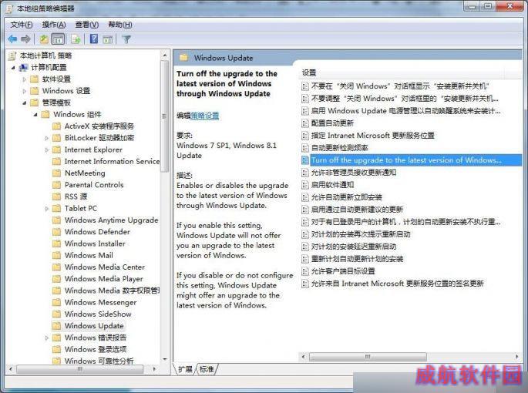Switch to the 标准 tab
Screen dimensions: 528x393
(x=207, y=369)
